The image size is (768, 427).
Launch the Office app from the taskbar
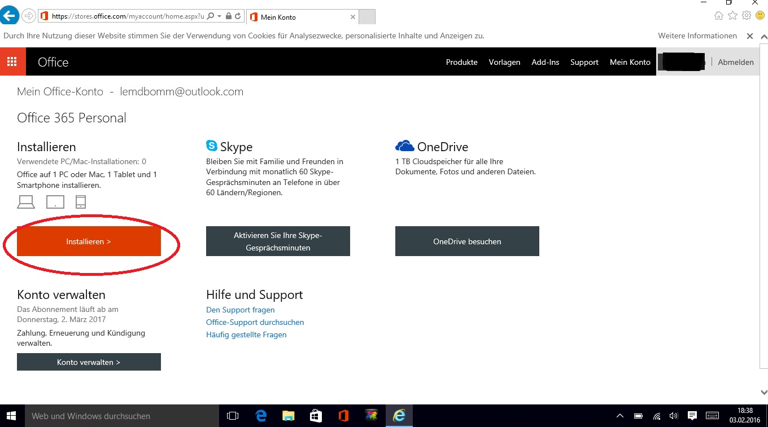pos(343,416)
